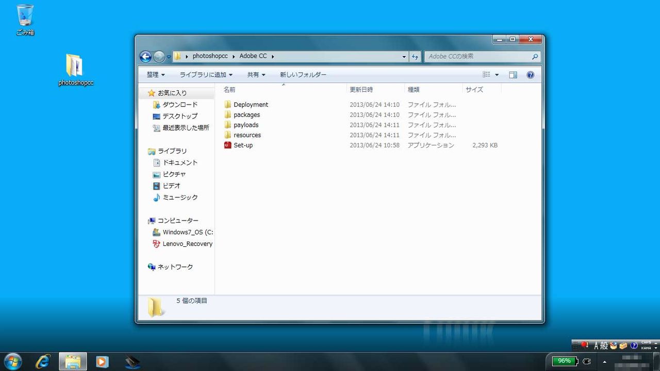The height and width of the screenshot is (371, 660).
Task: Click the 2013/06/24 10:58 date of Set-up
Action: (375, 145)
